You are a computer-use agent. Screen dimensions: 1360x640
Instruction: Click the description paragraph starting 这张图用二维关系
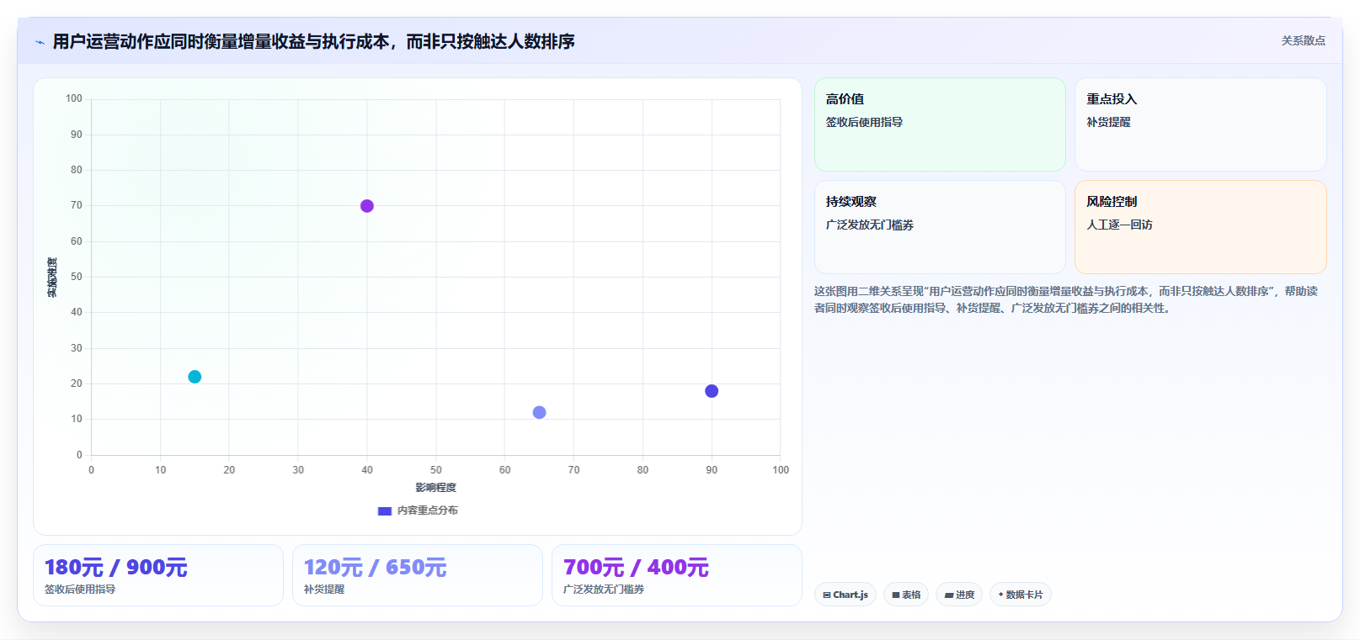[x=1066, y=299]
